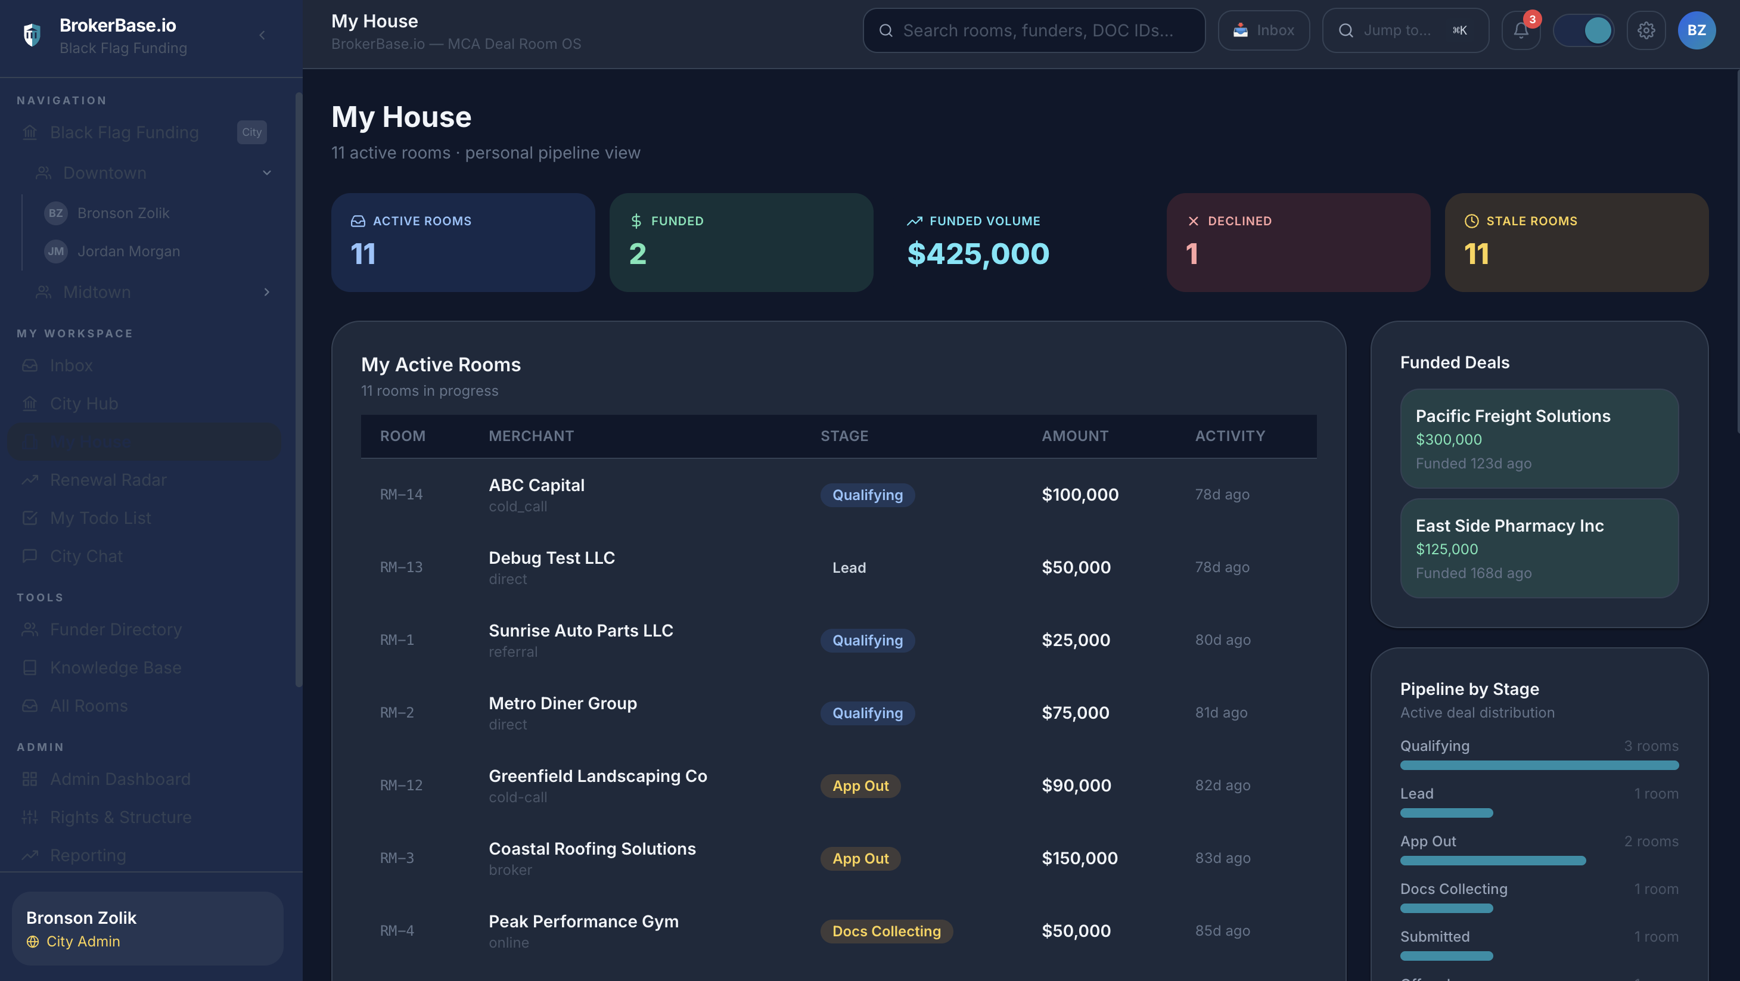The height and width of the screenshot is (981, 1740).
Task: Collapse the sidebar with the chevron
Action: (262, 35)
